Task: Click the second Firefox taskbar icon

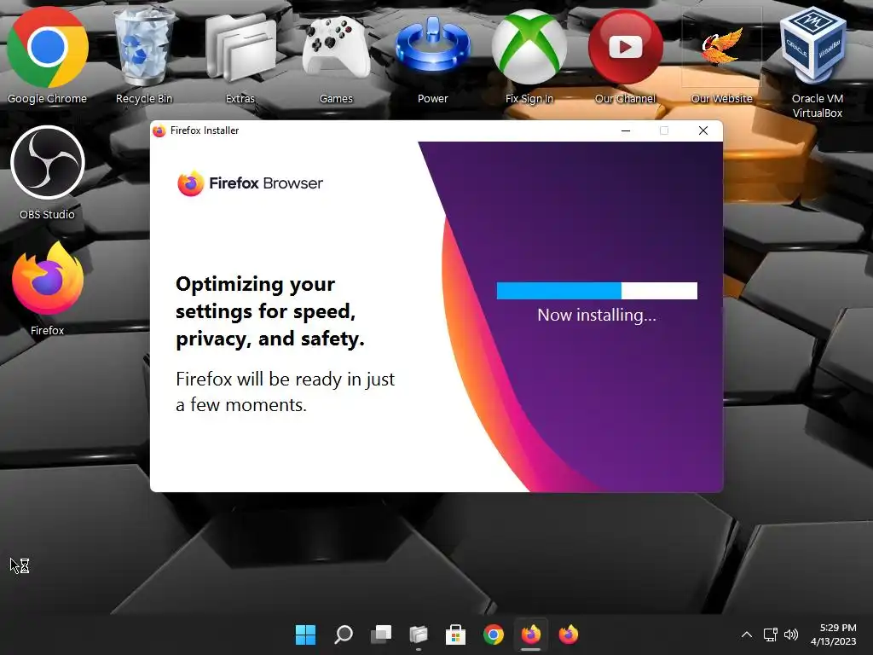Action: click(569, 635)
